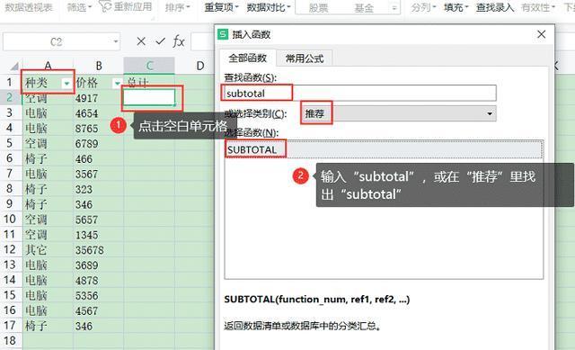Screen dimensions: 575x350
Task: Select column A header
Action: point(48,66)
